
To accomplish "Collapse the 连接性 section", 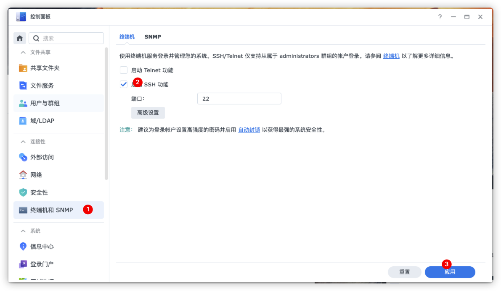I will [x=23, y=142].
